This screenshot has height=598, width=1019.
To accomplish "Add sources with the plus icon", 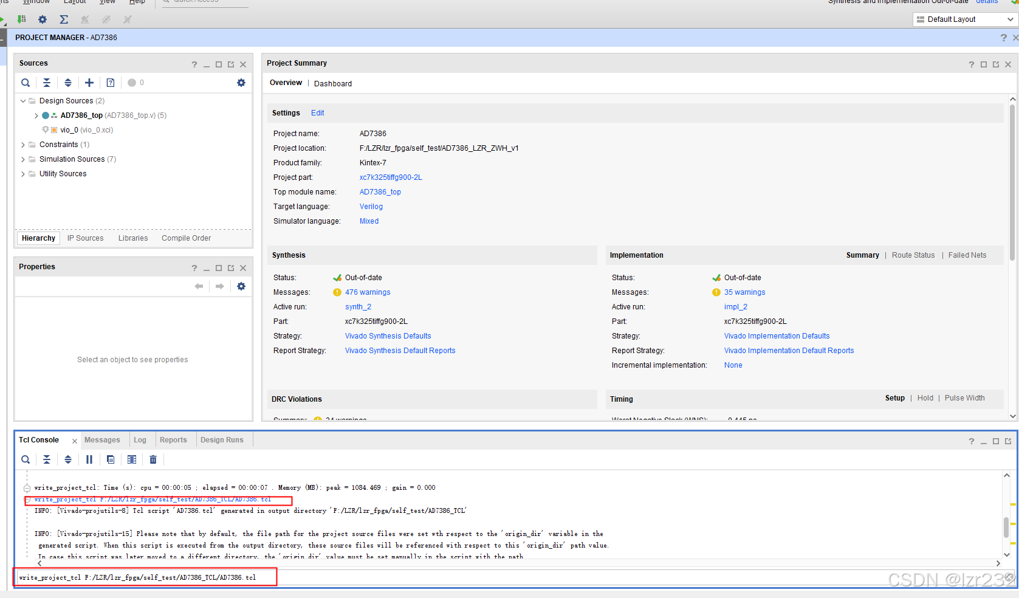I will pos(89,83).
